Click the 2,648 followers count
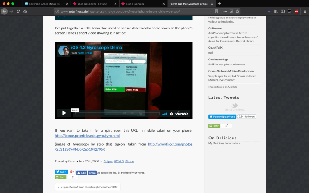The image size is (309, 193). [247, 117]
